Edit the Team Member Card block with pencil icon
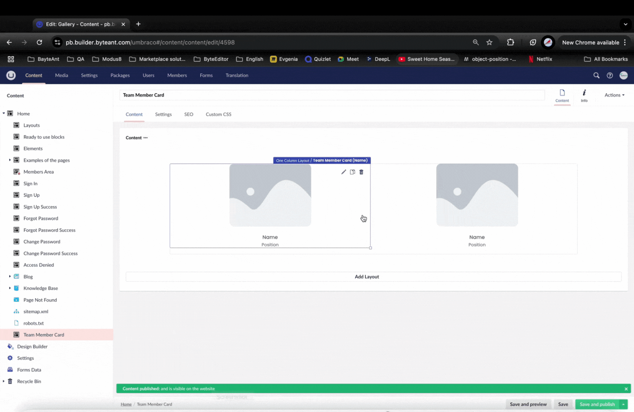This screenshot has width=634, height=412. tap(343, 172)
